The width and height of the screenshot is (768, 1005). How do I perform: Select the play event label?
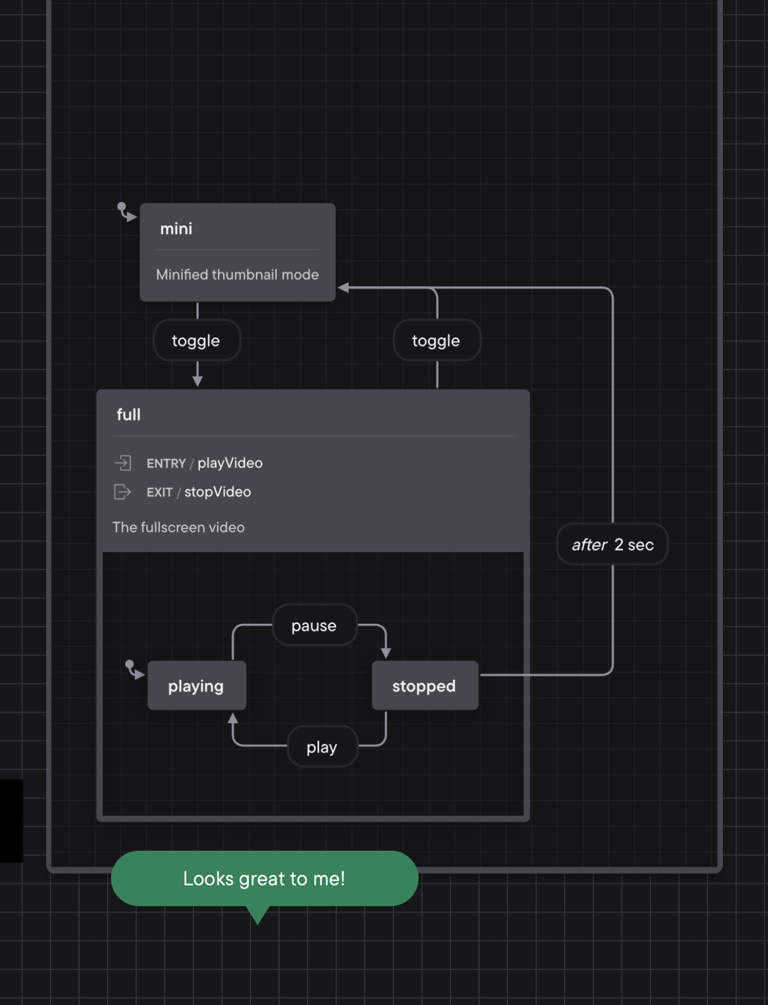pos(322,747)
